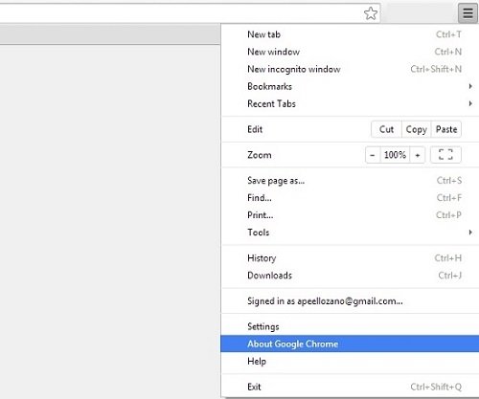Expand the Tools submenu arrow
Viewport: 479px width, 399px height.
click(470, 233)
